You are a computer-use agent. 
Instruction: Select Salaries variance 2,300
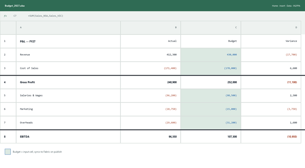[x=271, y=96]
